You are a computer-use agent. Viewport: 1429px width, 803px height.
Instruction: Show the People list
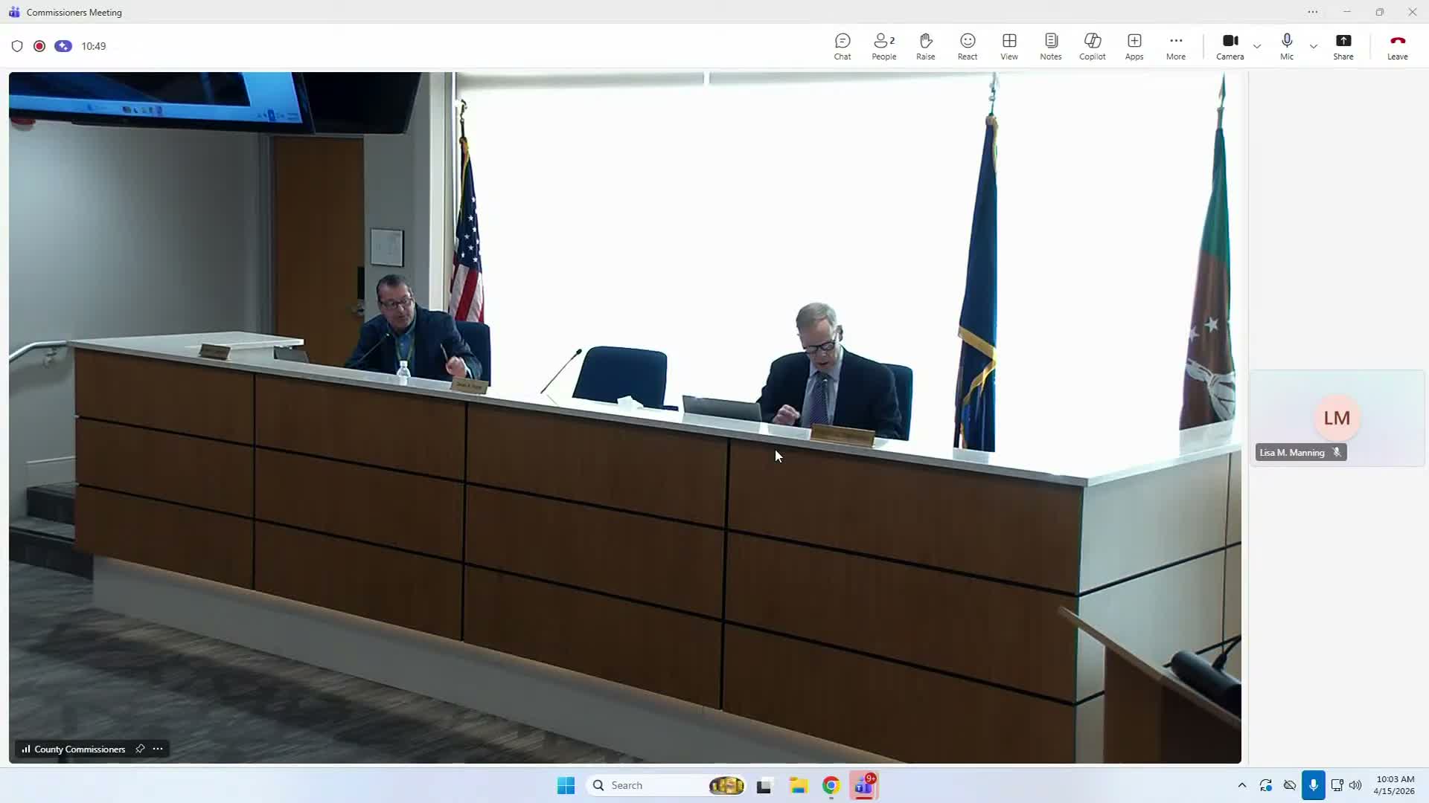point(884,46)
